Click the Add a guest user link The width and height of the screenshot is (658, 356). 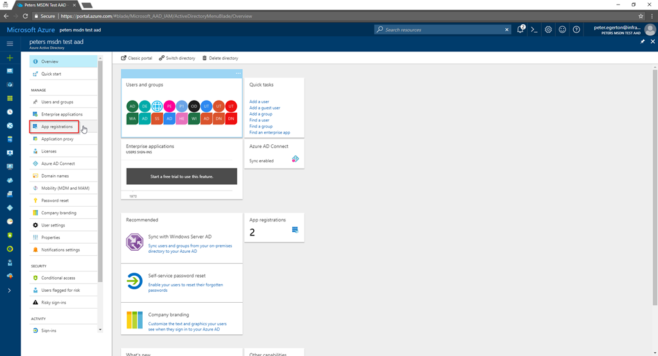pyautogui.click(x=265, y=108)
